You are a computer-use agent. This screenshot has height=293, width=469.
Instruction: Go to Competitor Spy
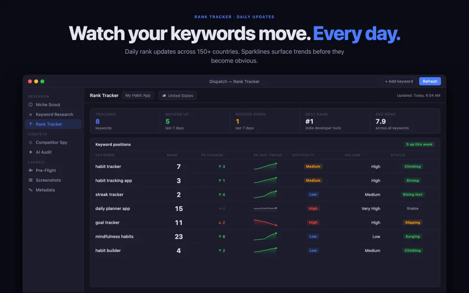tap(53, 143)
